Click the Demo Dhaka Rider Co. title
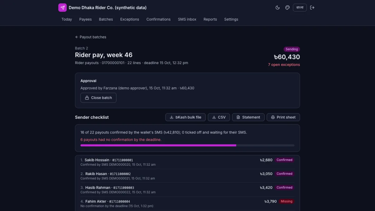The width and height of the screenshot is (375, 211). pos(107,8)
